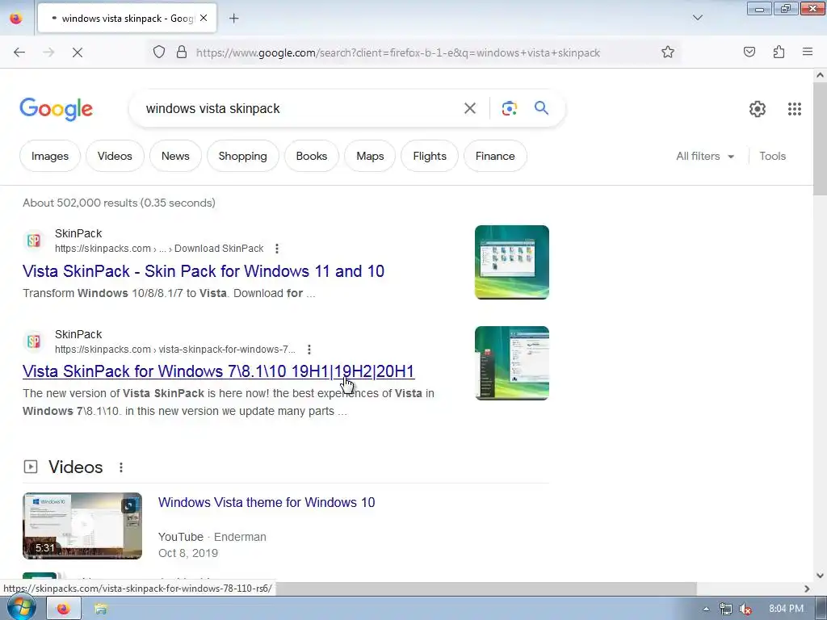Open Finance filter chip
Viewport: 827px width, 620px height.
(x=495, y=156)
